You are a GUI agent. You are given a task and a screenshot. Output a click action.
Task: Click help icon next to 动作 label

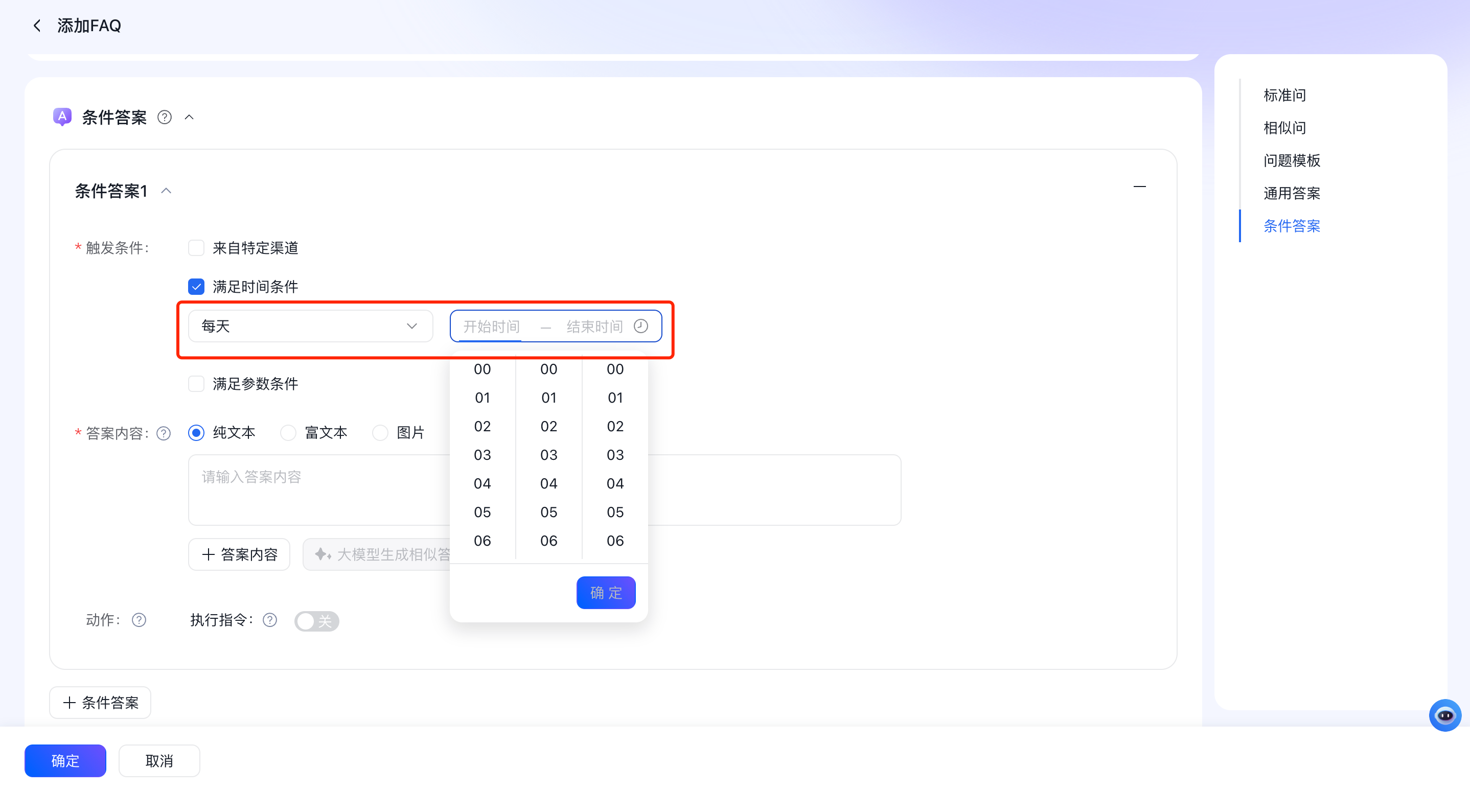click(x=139, y=620)
